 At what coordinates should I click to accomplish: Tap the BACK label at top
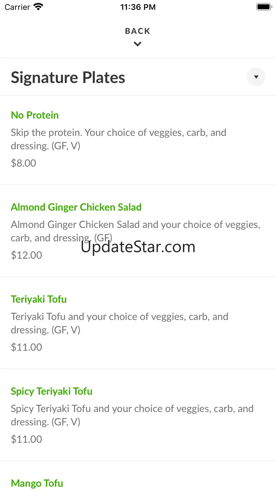tap(138, 31)
